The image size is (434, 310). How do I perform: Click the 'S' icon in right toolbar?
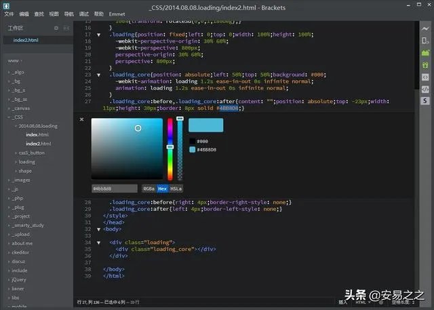425,100
